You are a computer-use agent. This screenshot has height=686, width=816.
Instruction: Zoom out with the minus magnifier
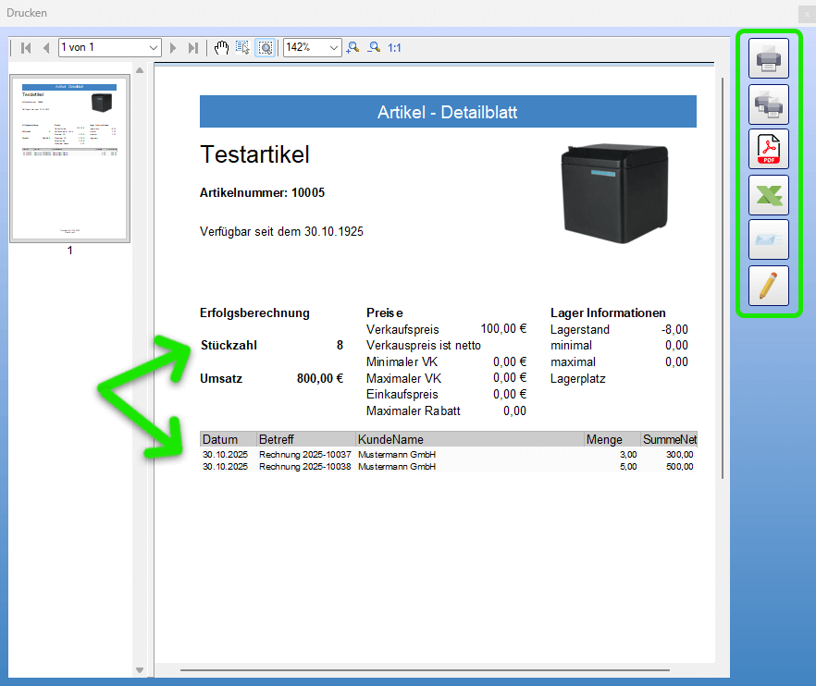(374, 47)
